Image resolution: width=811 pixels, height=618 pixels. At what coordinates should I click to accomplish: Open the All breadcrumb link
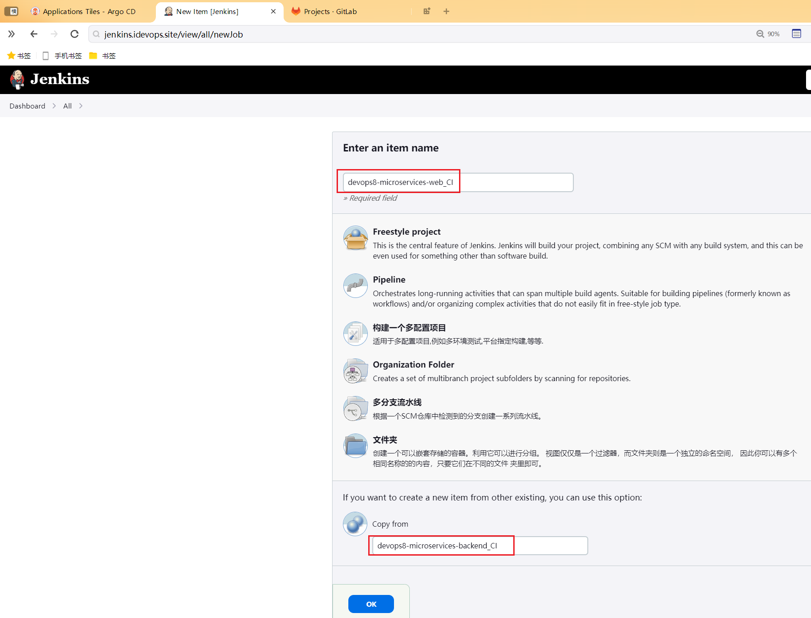[x=67, y=106]
